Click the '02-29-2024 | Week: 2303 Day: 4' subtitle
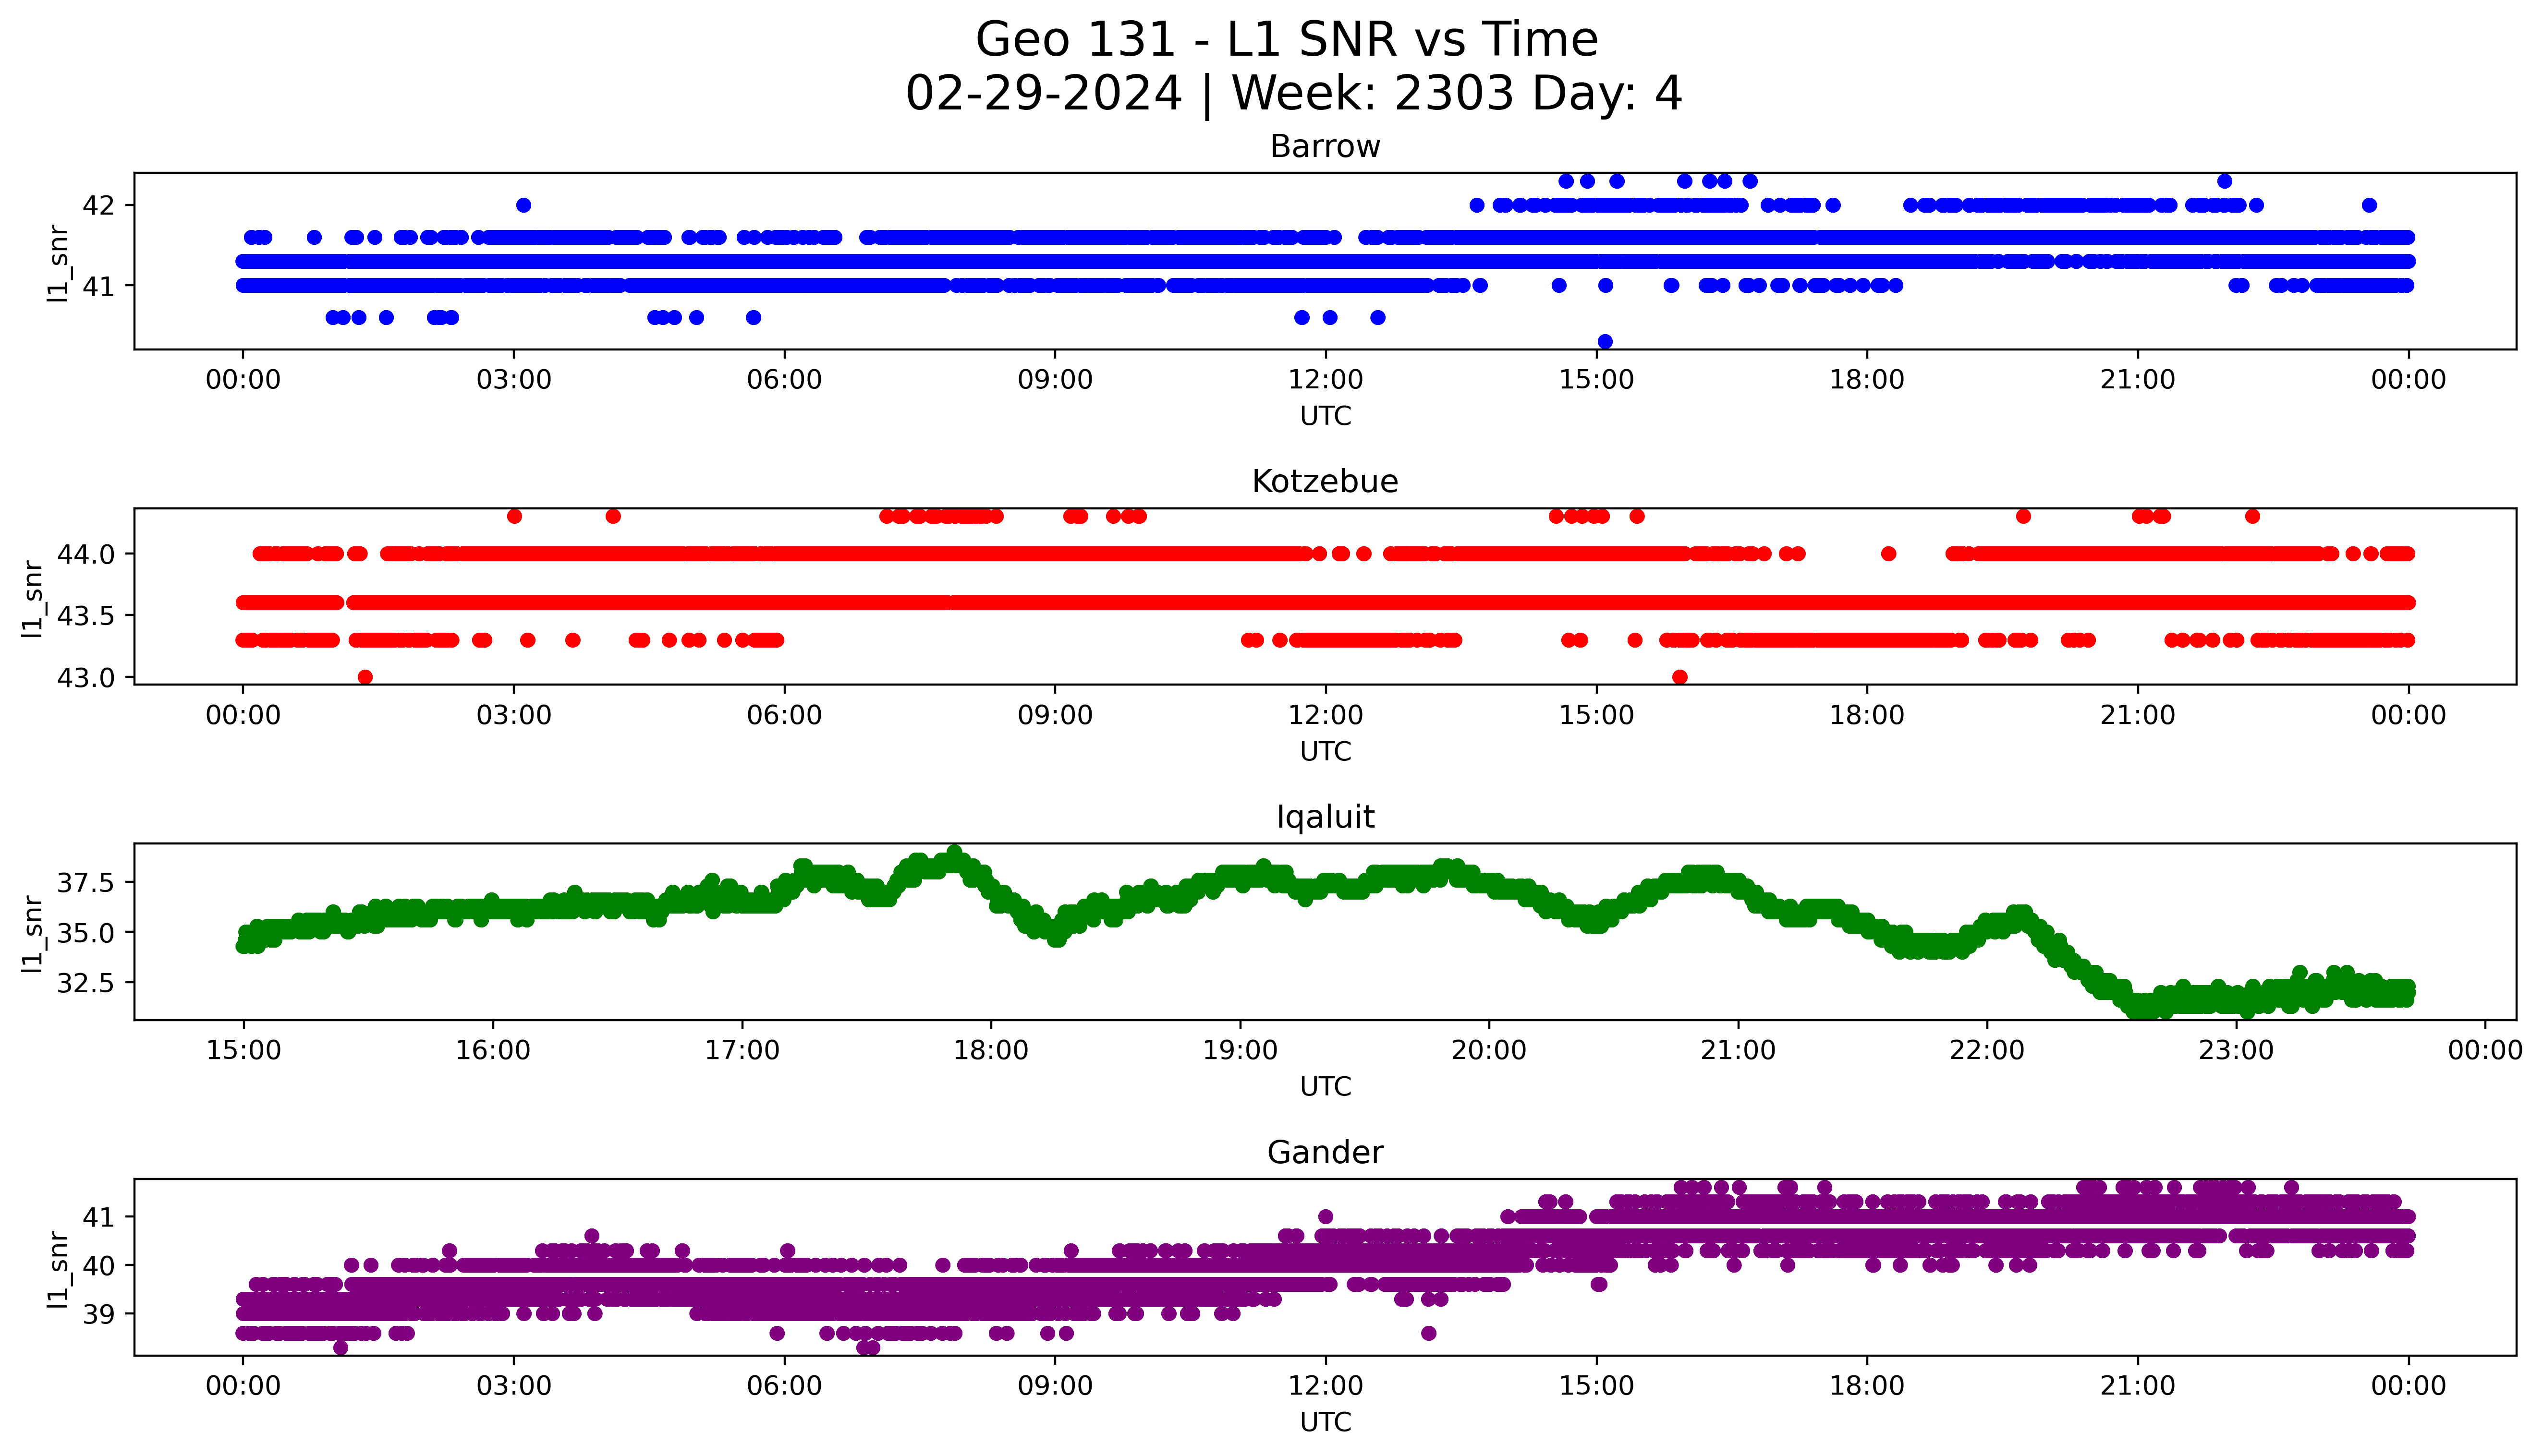Image resolution: width=2543 pixels, height=1456 pixels. pyautogui.click(x=1293, y=94)
